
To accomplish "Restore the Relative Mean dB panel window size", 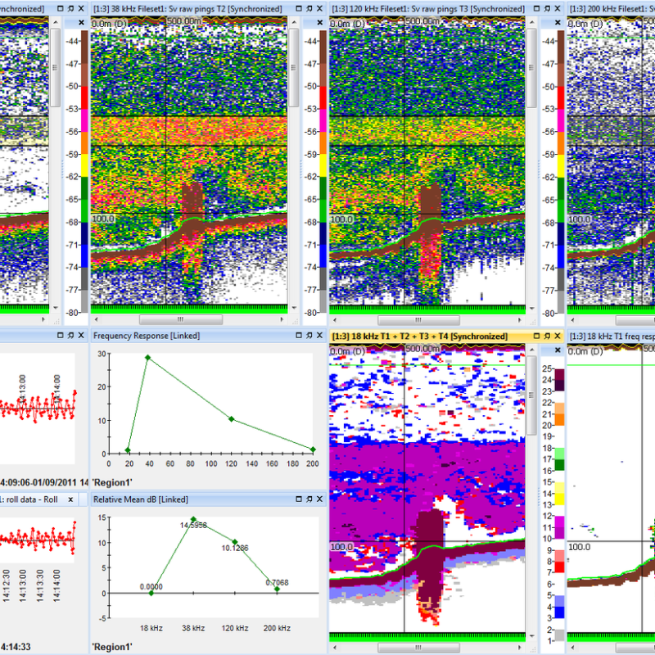I will coord(299,499).
